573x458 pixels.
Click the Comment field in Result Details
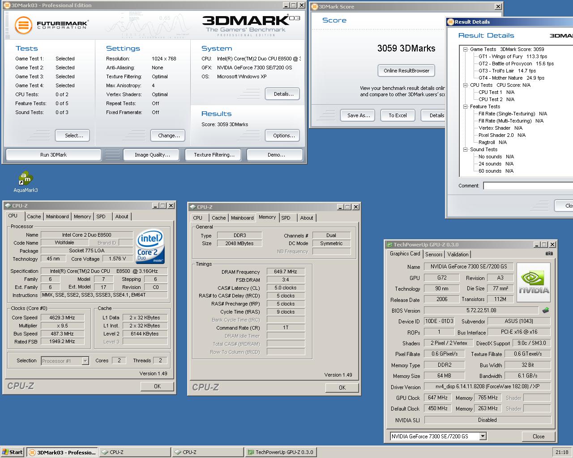coord(527,186)
